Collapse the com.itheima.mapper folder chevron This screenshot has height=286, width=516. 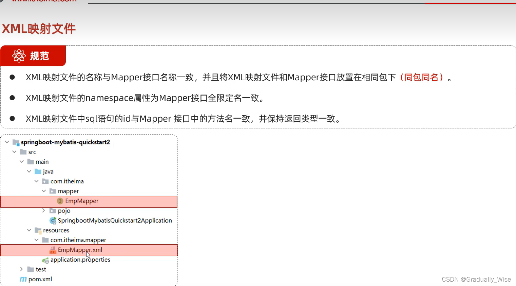click(37, 240)
